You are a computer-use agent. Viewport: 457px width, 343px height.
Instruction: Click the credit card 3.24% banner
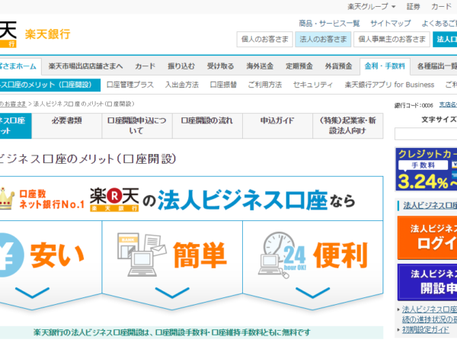click(x=426, y=169)
